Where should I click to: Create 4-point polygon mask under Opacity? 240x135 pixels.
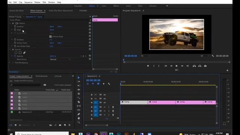[20, 52]
